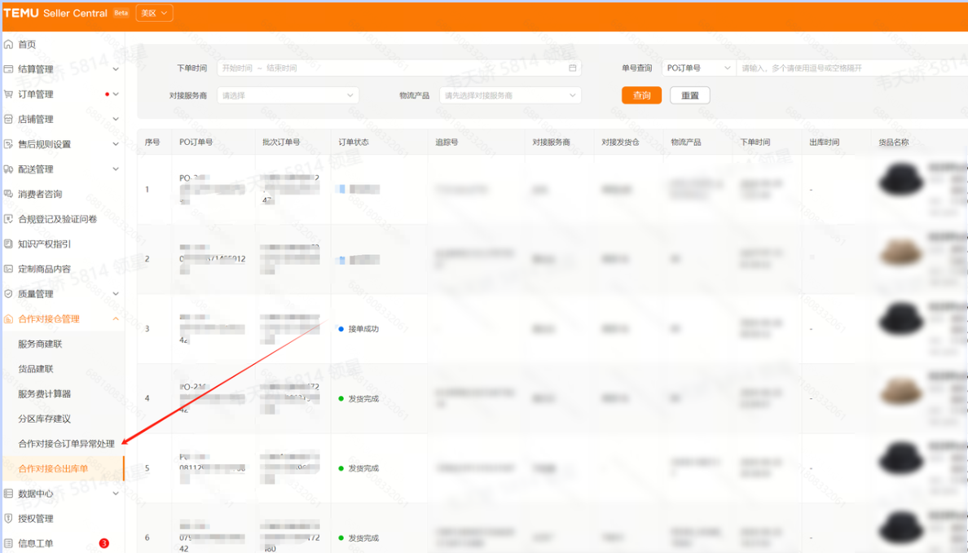Click the 授权管理 icon
This screenshot has height=553, width=968.
9,519
